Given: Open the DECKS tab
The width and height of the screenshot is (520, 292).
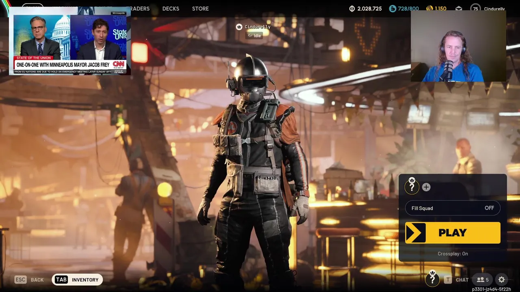Looking at the screenshot, I should coord(171,9).
